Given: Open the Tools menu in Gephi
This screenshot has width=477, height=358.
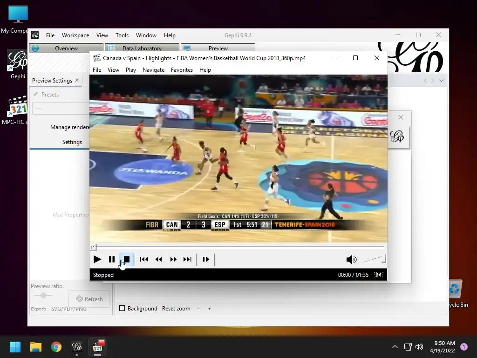Looking at the screenshot, I should click(x=122, y=35).
